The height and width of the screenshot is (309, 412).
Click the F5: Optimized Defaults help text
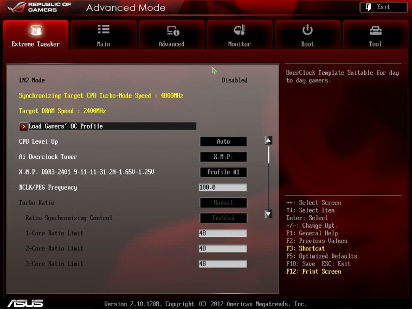(x=321, y=256)
